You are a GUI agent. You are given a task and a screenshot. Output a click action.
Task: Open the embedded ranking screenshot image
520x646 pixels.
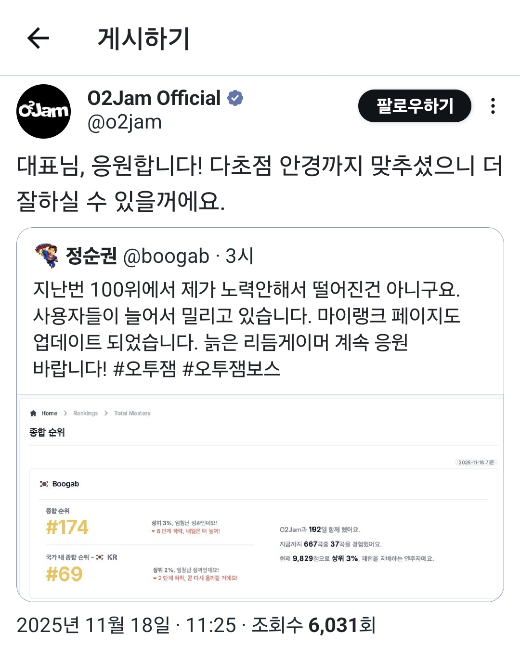click(x=260, y=498)
